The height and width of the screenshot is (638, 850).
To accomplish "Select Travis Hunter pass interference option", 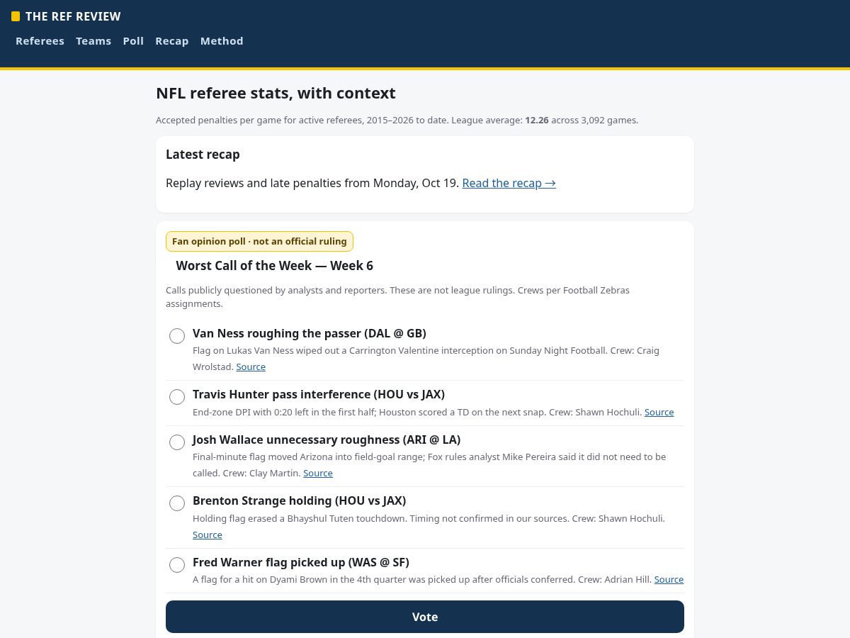I will click(x=177, y=397).
